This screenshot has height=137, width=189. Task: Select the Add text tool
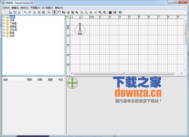77,12
